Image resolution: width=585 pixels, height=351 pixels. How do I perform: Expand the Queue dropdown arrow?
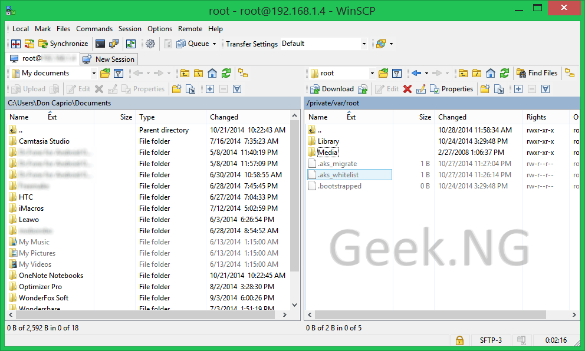[215, 44]
